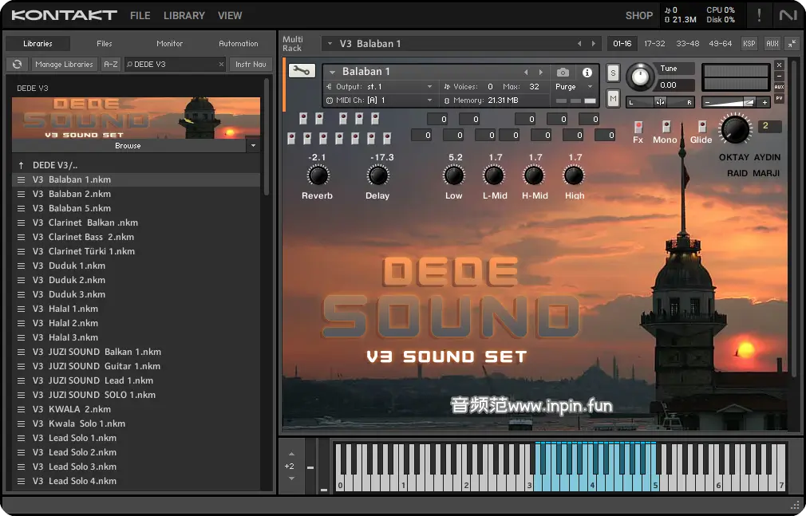Solo the Balaban 1 instrument
806x516 pixels.
(613, 73)
